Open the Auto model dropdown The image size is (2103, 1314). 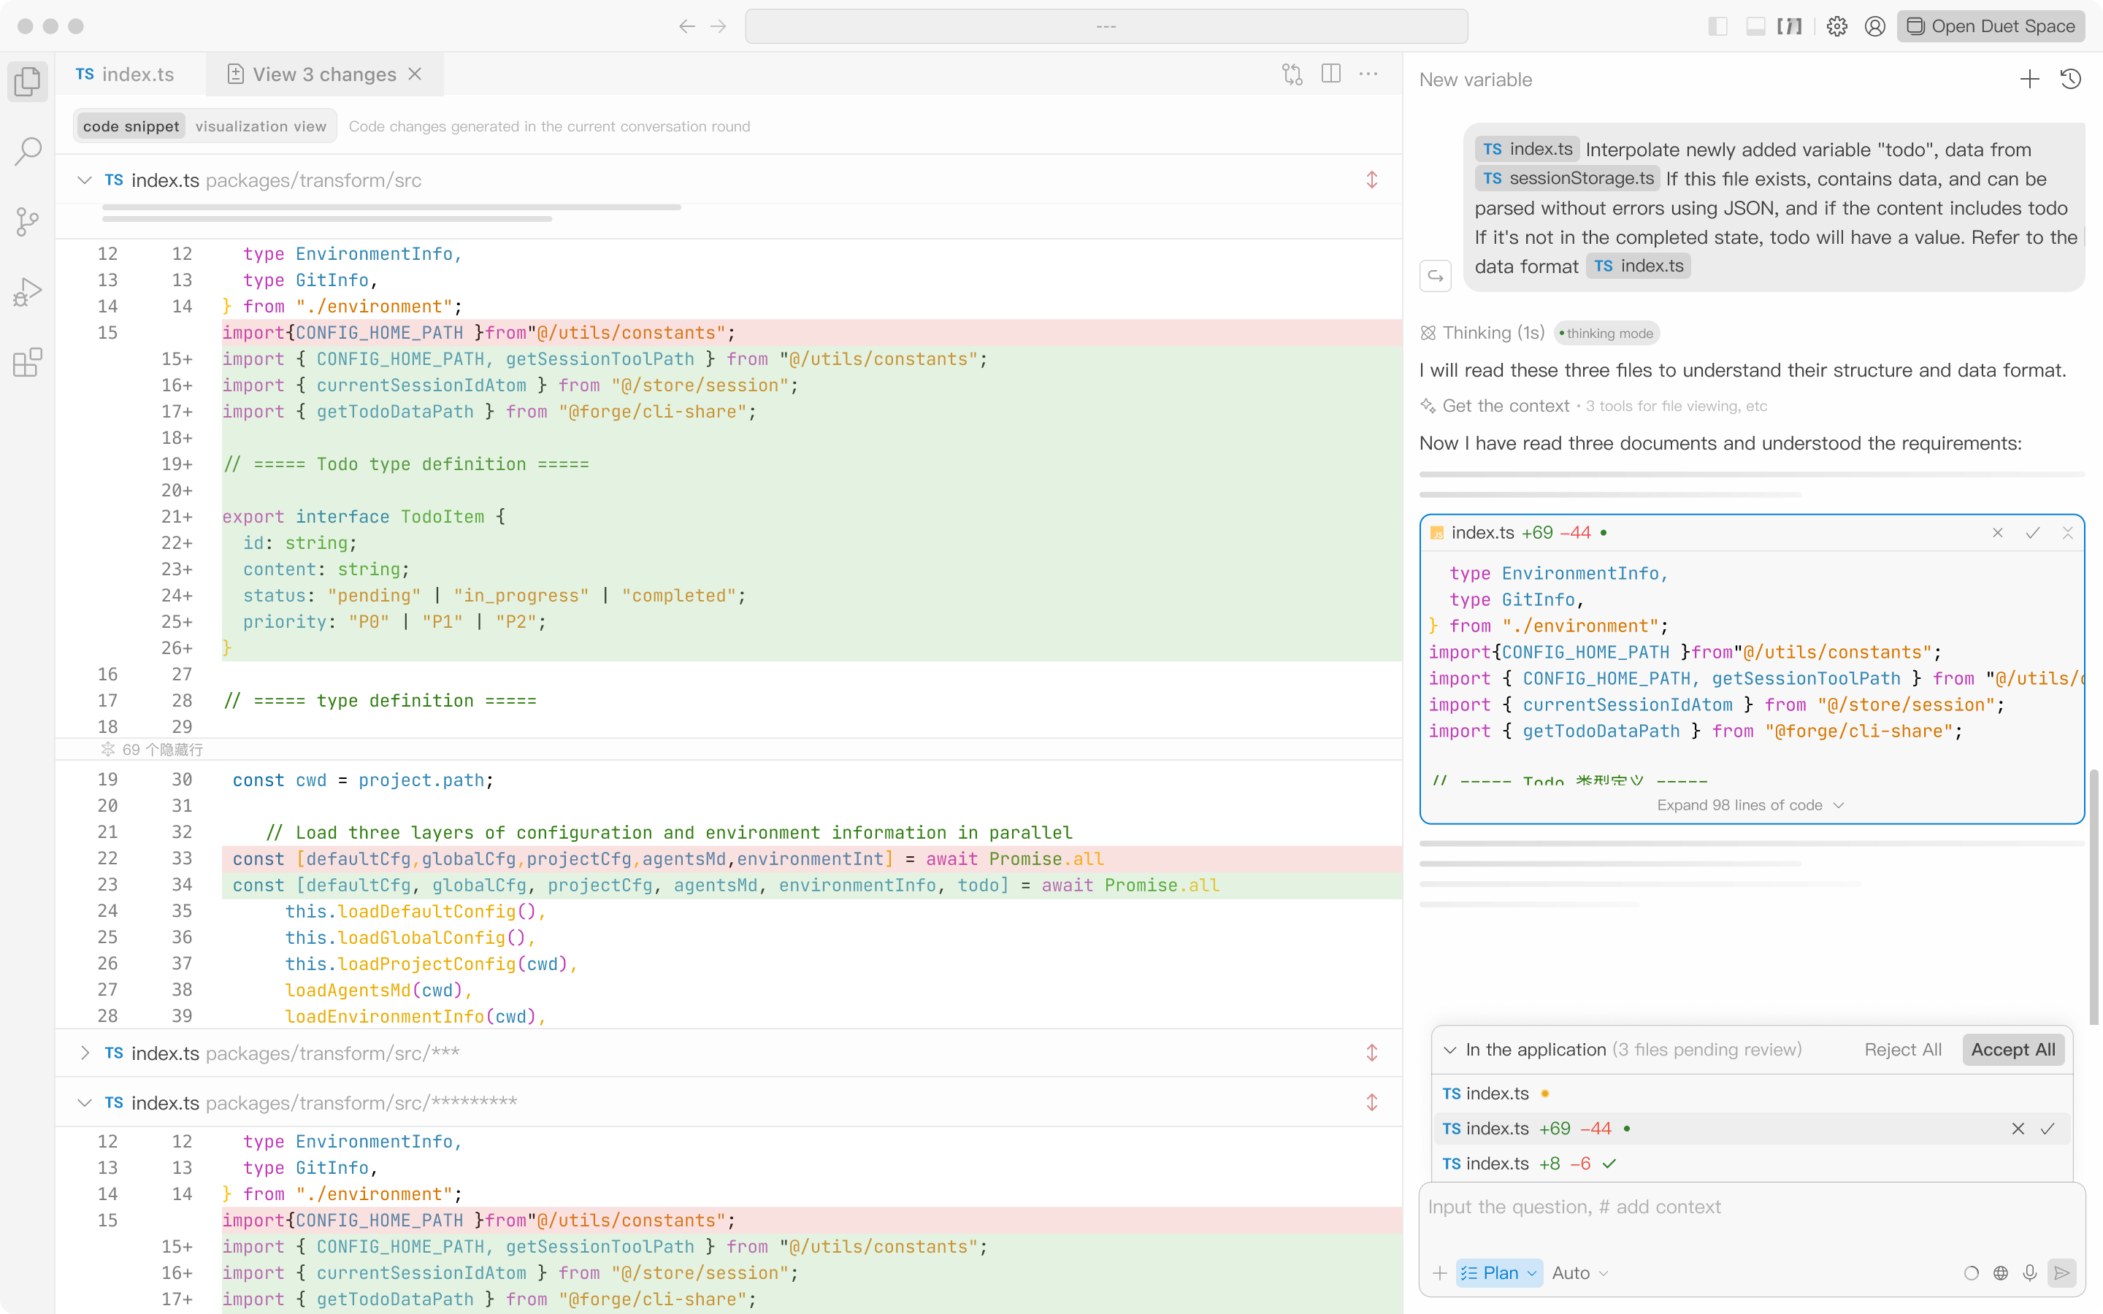(1579, 1272)
